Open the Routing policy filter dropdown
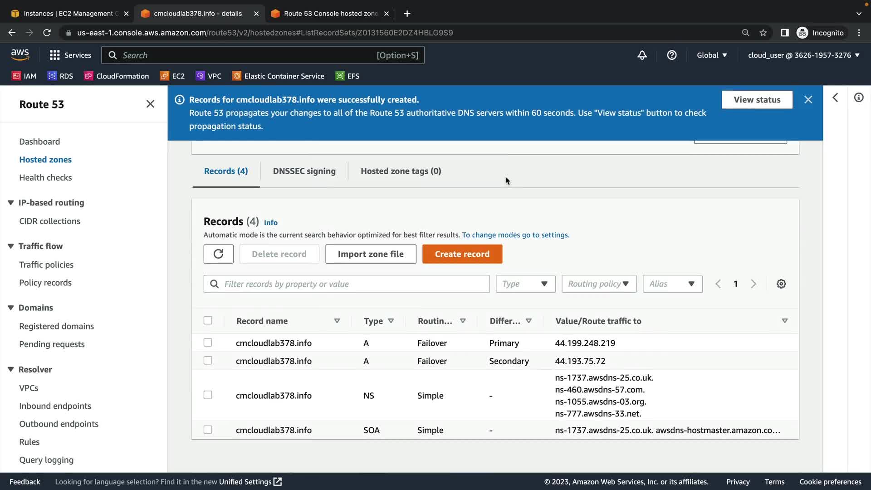This screenshot has height=490, width=871. click(599, 284)
